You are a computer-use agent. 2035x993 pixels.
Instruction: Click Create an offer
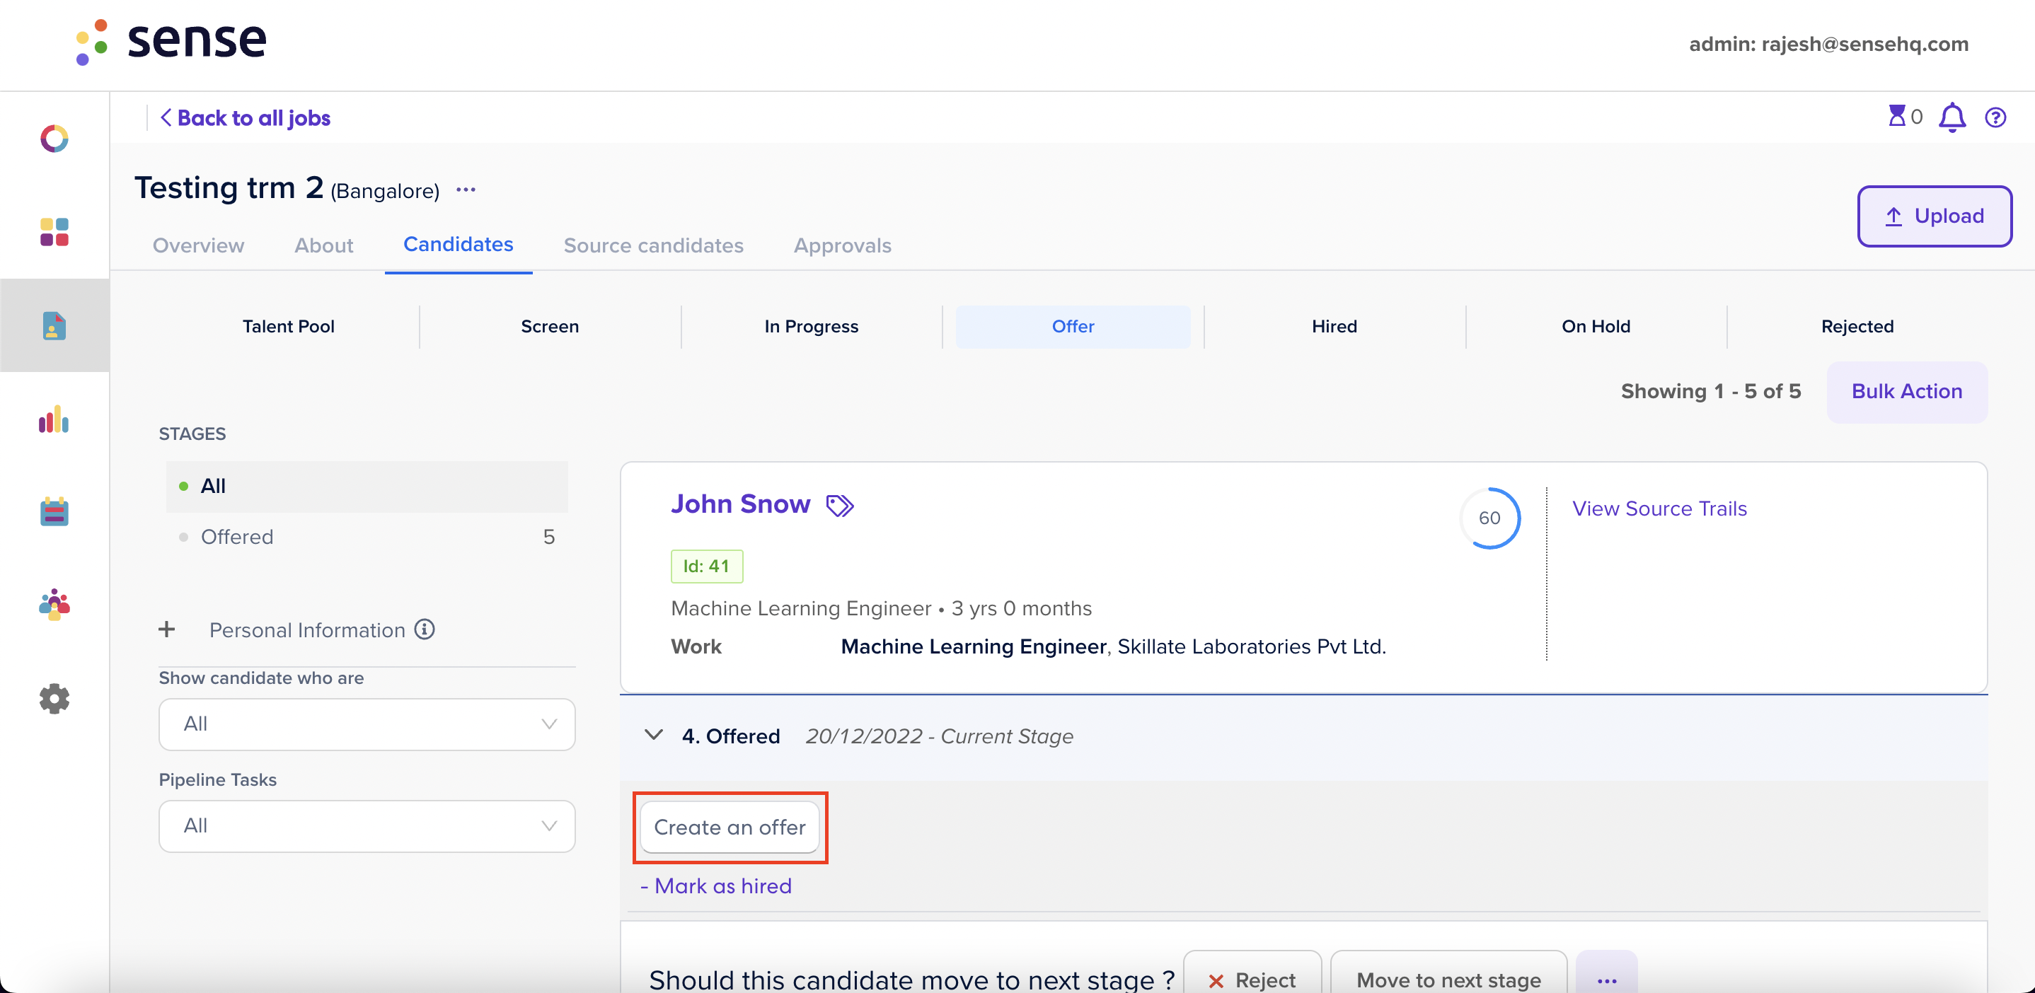[x=730, y=827]
